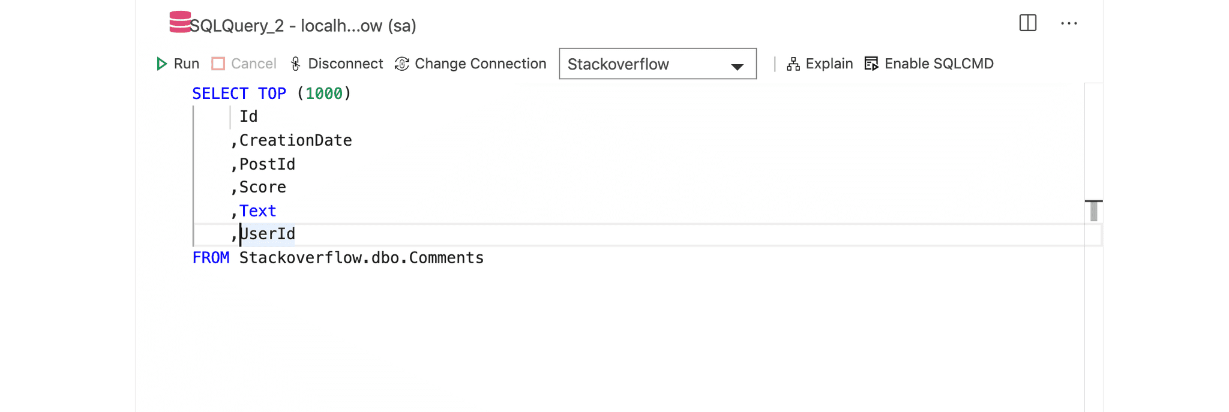Click the dropdown arrow beside Stackoverflow
The height and width of the screenshot is (412, 1229).
pos(737,64)
